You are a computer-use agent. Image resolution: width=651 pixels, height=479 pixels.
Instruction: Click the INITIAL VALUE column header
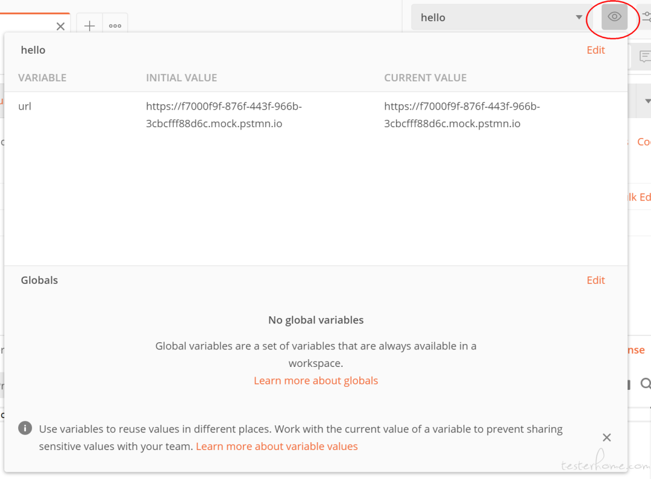tap(181, 78)
